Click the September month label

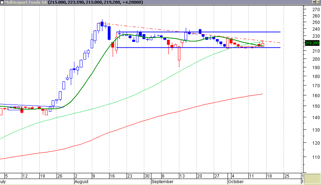[163, 182]
